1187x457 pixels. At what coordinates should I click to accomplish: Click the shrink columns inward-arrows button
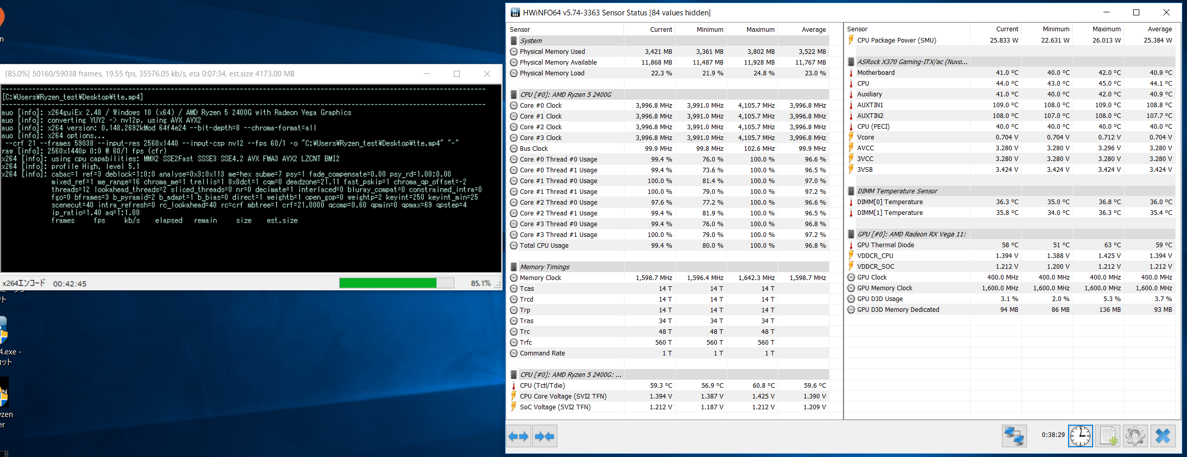tap(545, 436)
